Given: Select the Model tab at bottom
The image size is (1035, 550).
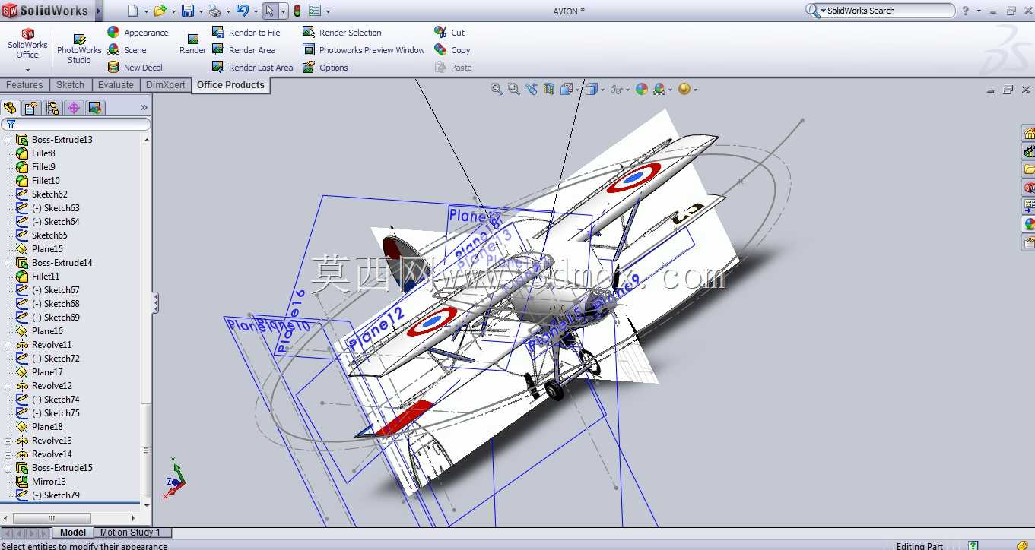Looking at the screenshot, I should pyautogui.click(x=73, y=533).
